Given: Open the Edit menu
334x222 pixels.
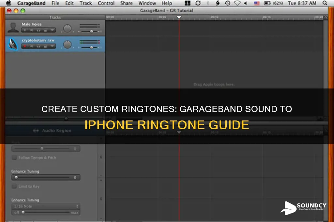Looking at the screenshot, I should point(69,3).
